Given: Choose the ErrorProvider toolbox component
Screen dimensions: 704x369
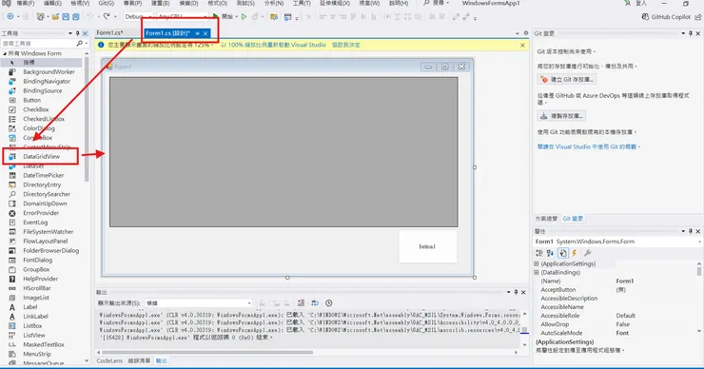Looking at the screenshot, I should coord(41,213).
